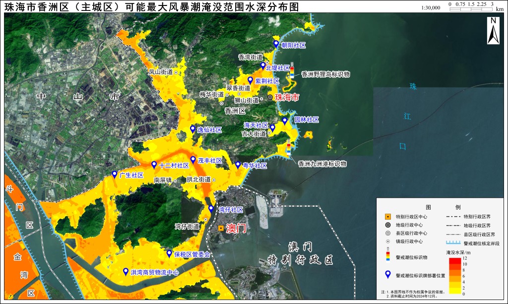The width and height of the screenshot is (508, 304).
Task: Click the 朝阳社区 text label
Action: point(294,45)
